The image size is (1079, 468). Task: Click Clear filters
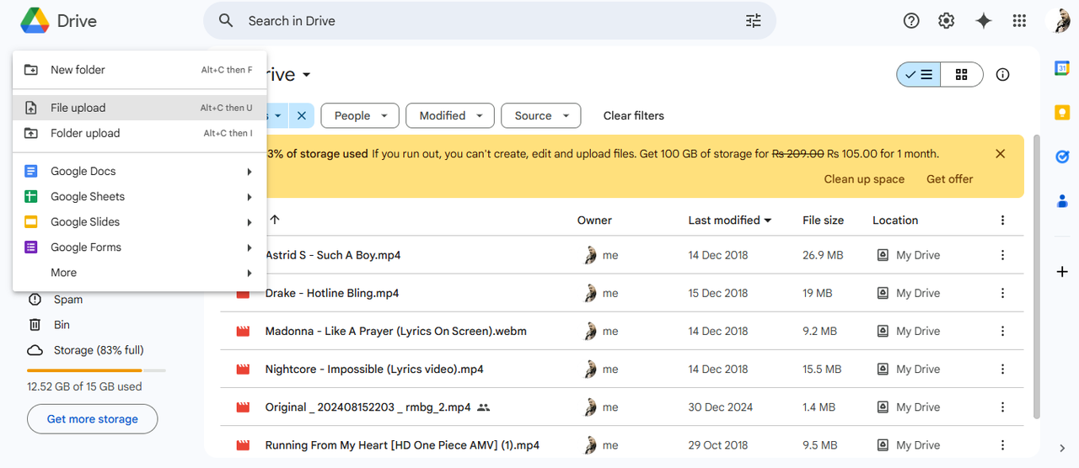point(634,116)
